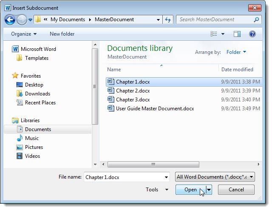Click Word icon in Insert Subdocument title bar
Screen dimensions: 272x210
(x=8, y=8)
